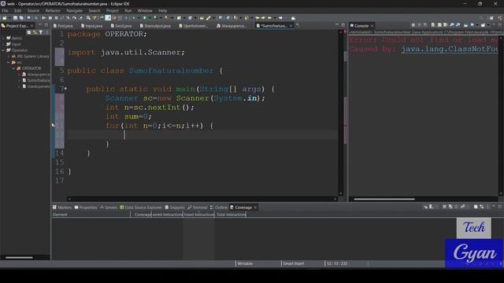Click the Open Perspective icon at top right
The image size is (504, 283).
point(491,18)
